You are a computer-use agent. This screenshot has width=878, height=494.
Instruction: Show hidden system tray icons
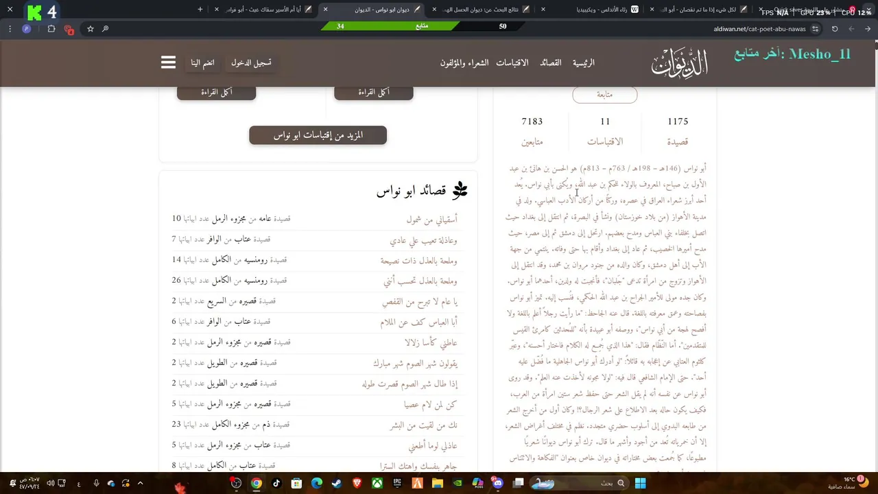141,483
